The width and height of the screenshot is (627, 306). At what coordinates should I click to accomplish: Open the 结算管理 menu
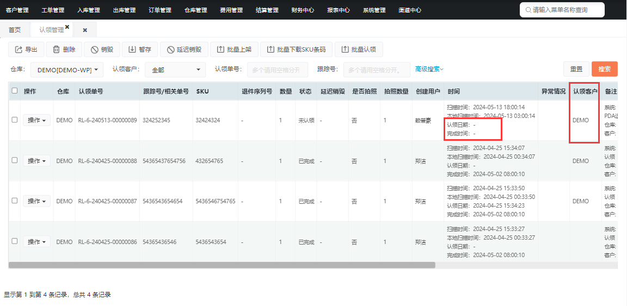tap(267, 10)
